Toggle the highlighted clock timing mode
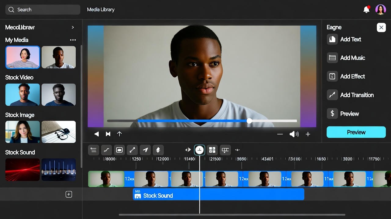This screenshot has width=391, height=219. [x=199, y=150]
